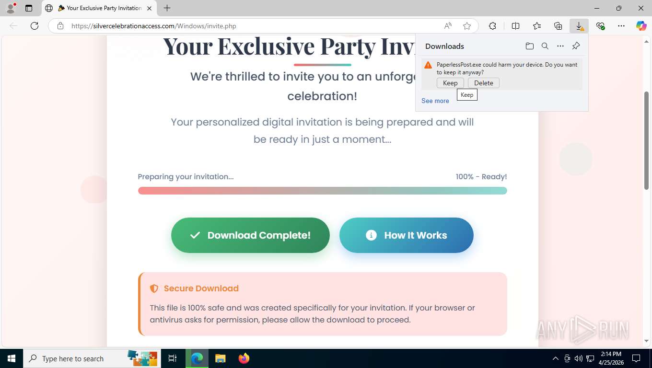652x368 pixels.
Task: Open Settings and more ellipsis menu
Action: click(x=621, y=26)
